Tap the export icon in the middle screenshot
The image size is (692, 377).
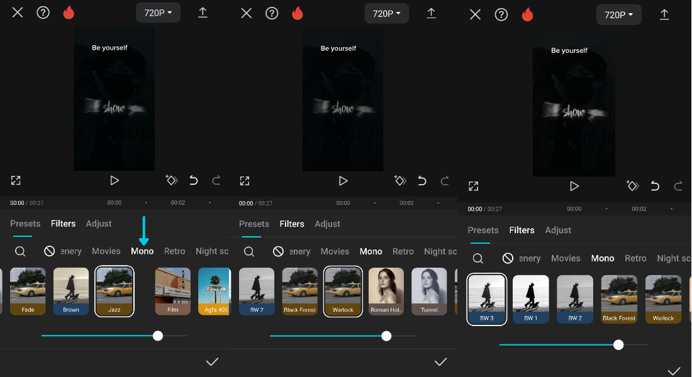point(431,13)
